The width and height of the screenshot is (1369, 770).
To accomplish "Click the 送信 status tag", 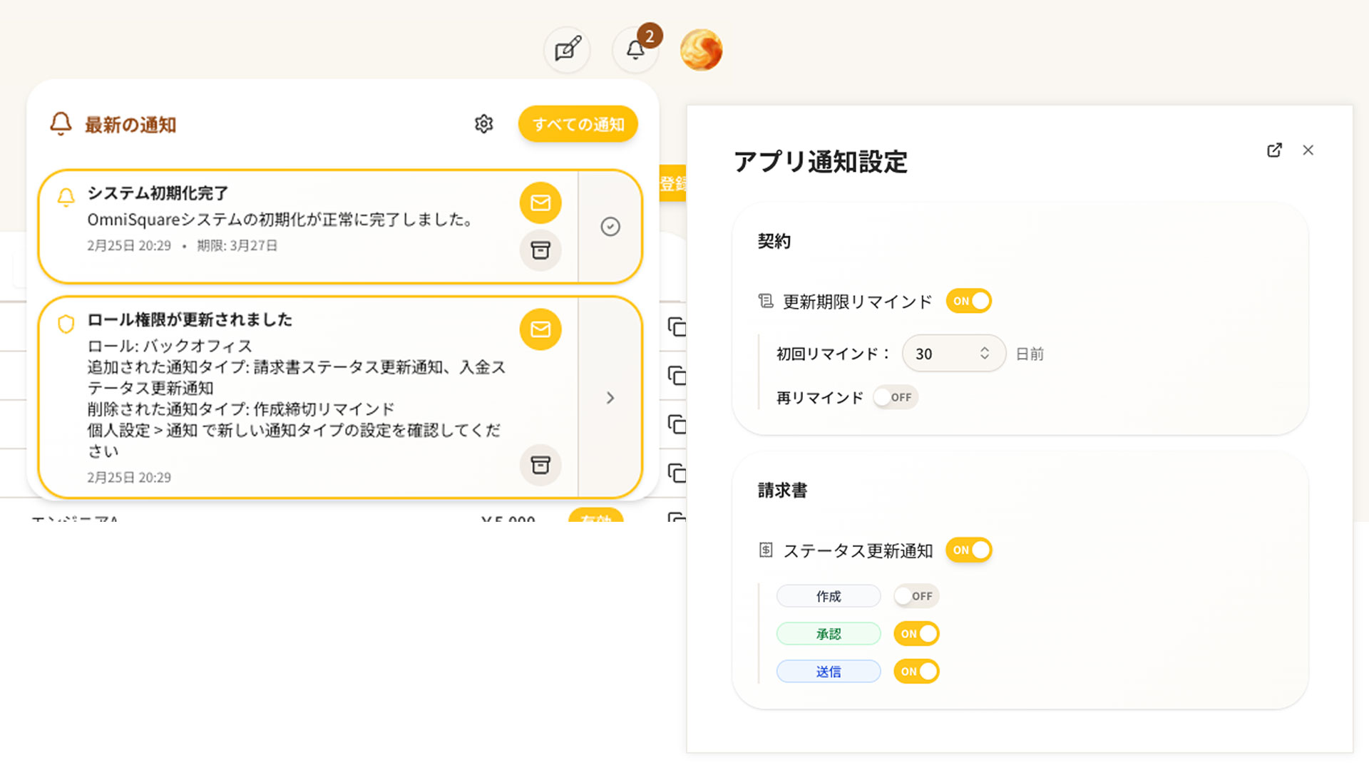I will pyautogui.click(x=828, y=672).
